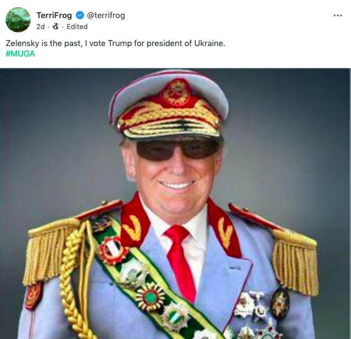Click the silver star medals on chest
The image size is (351, 339).
point(250,306)
